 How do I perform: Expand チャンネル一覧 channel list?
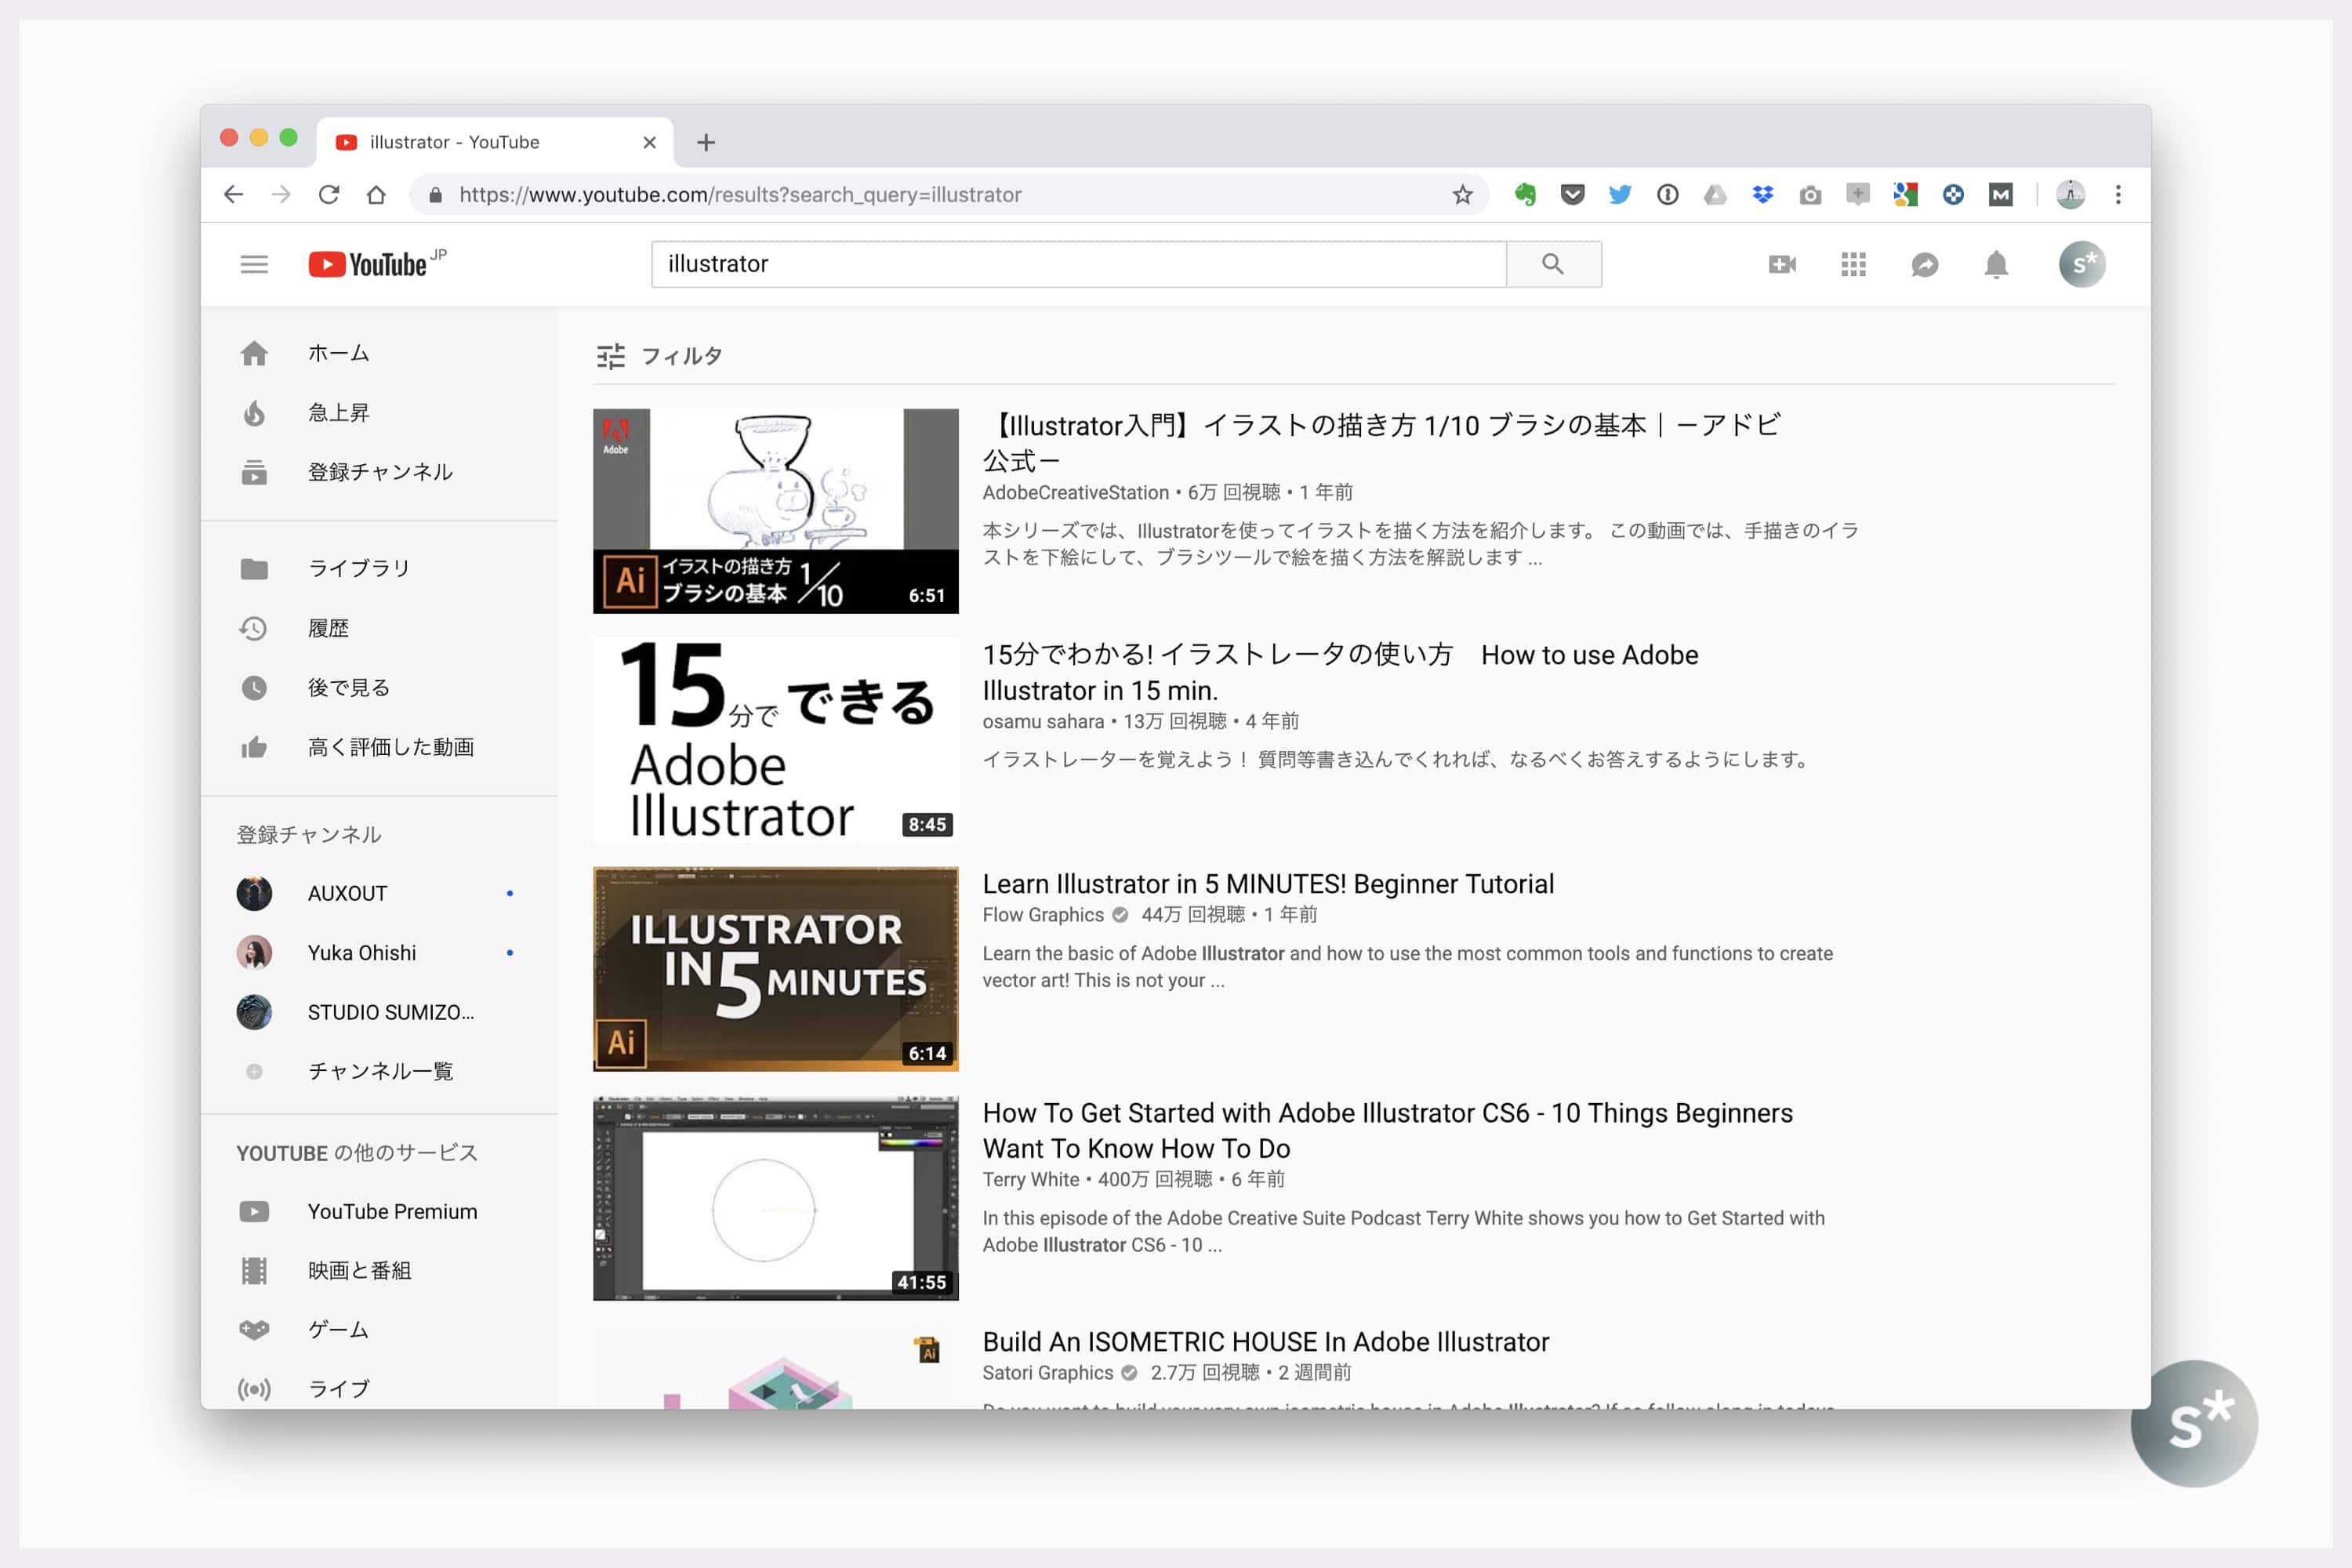coord(380,1071)
